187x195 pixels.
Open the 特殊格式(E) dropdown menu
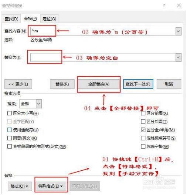tap(51, 186)
